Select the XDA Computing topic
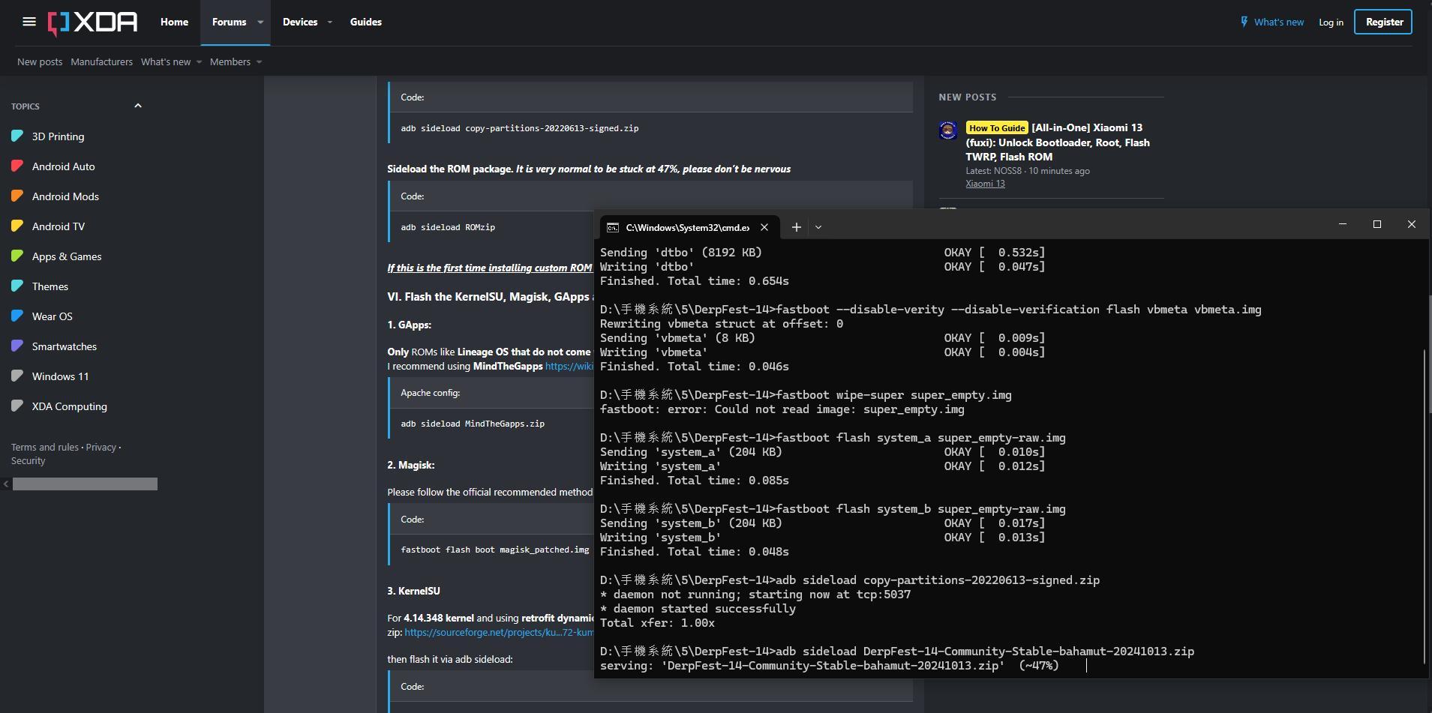This screenshot has width=1432, height=713. pyautogui.click(x=70, y=406)
